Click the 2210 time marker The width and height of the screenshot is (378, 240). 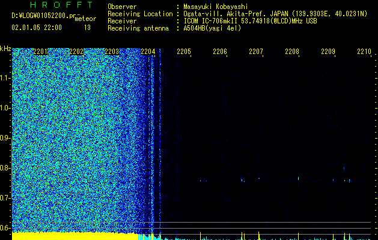click(364, 52)
